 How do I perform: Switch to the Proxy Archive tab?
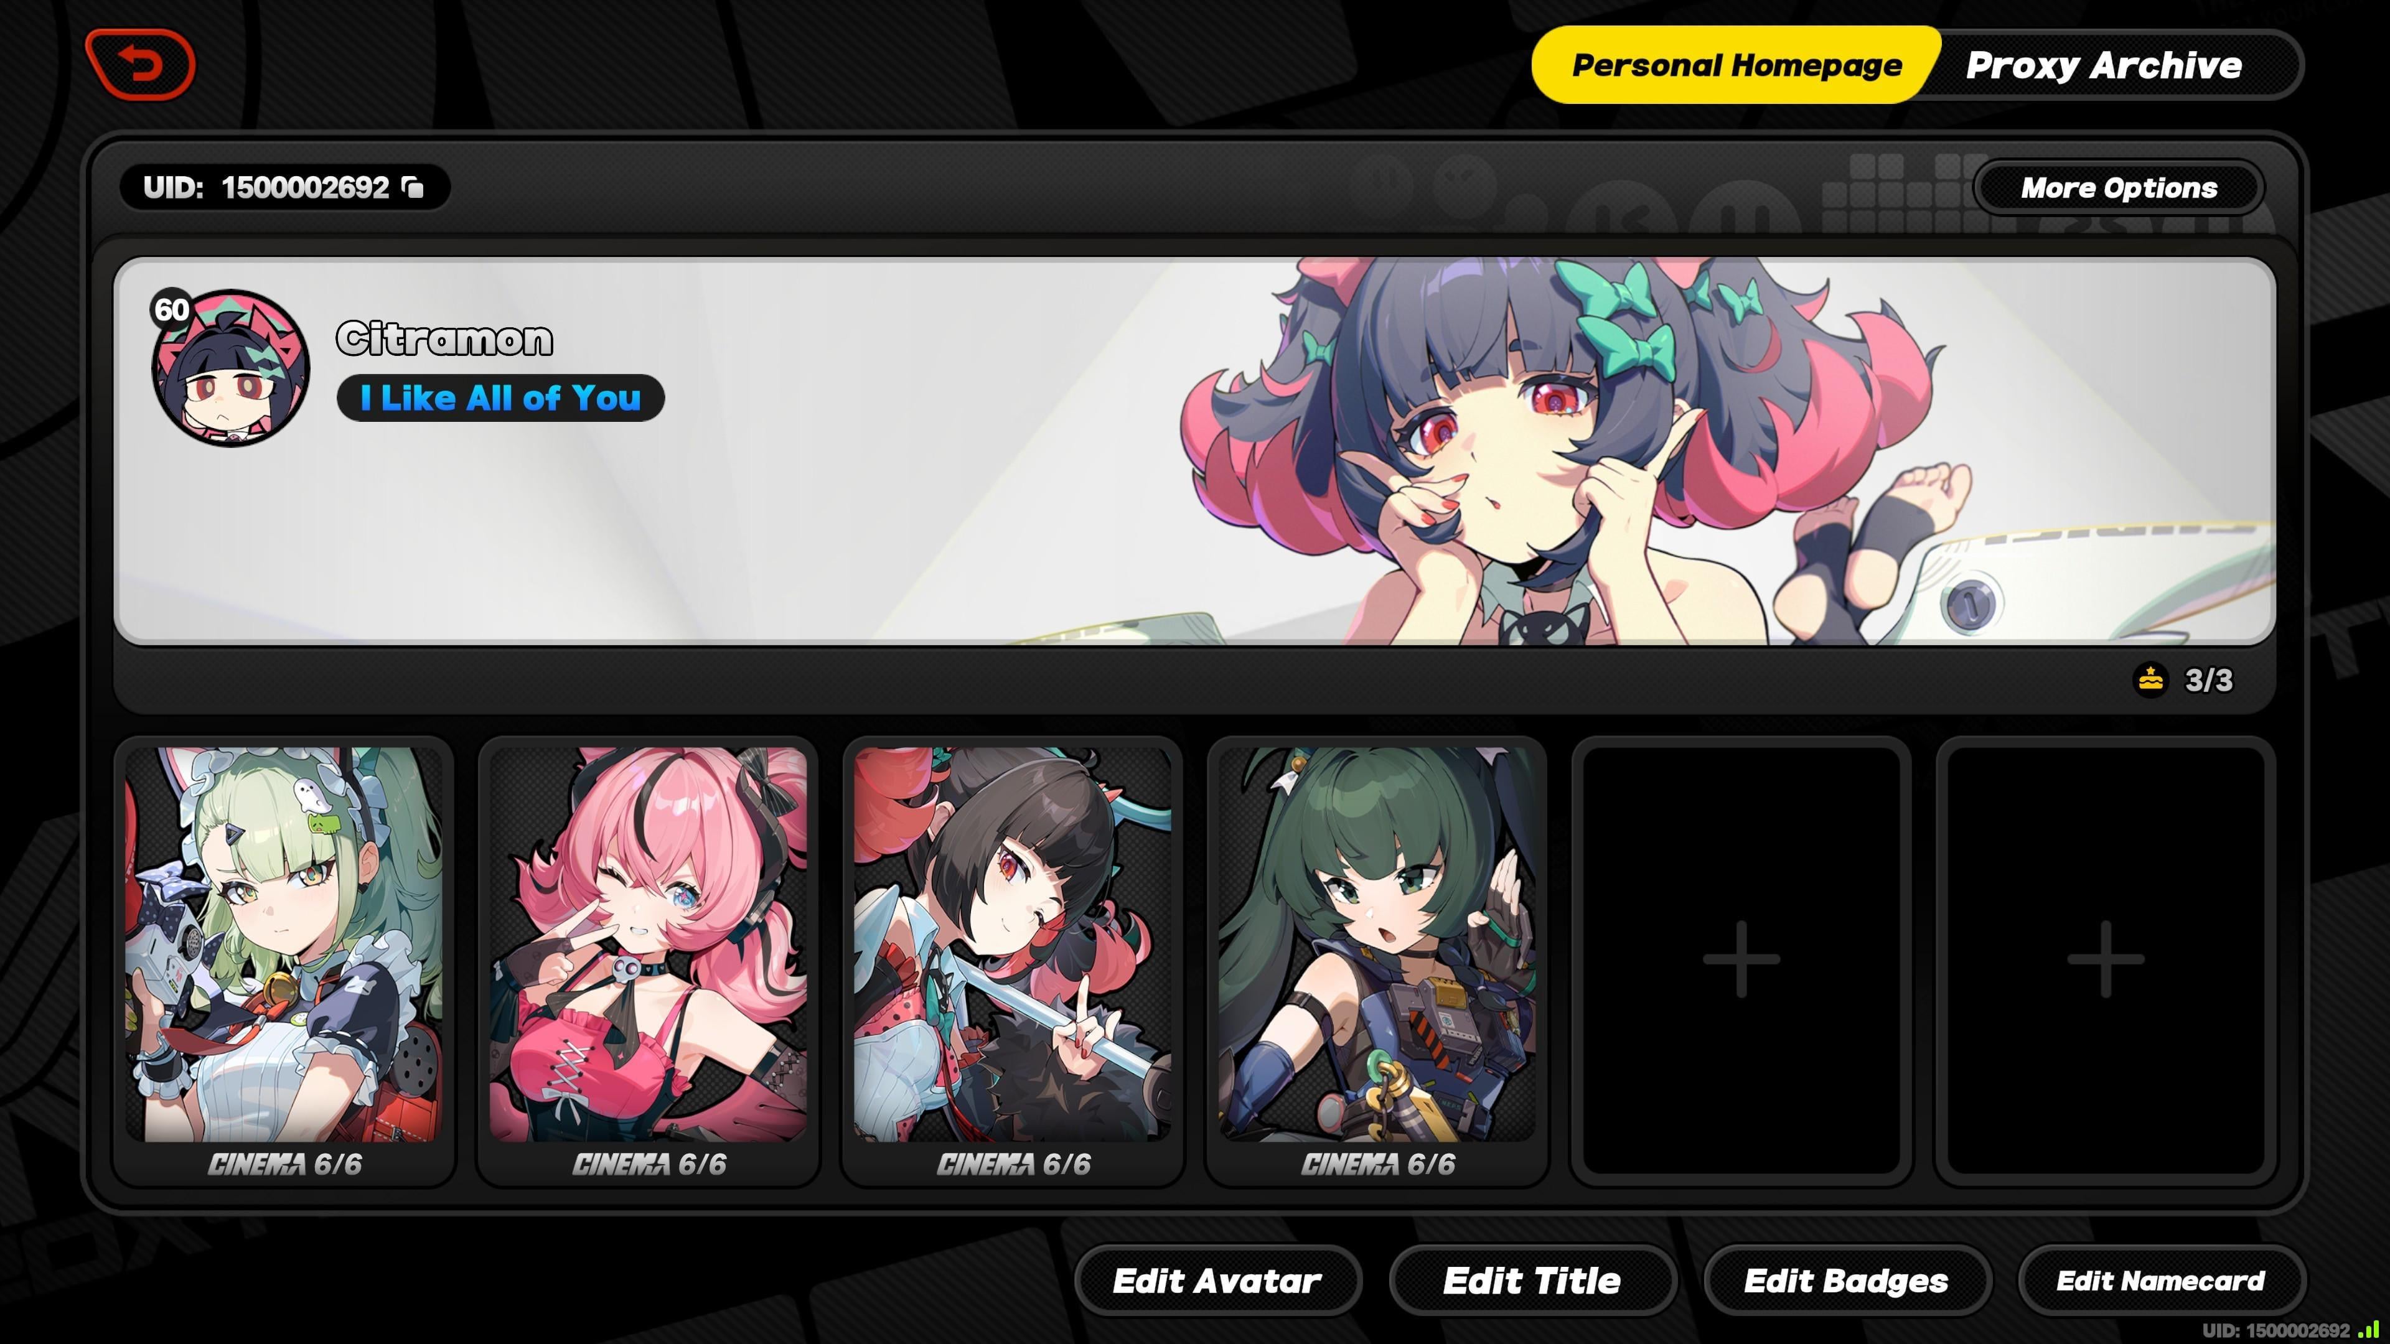(2103, 65)
